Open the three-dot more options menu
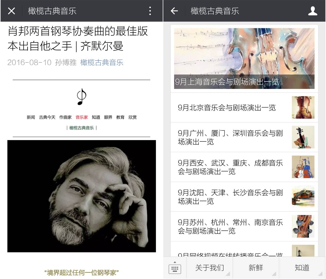Viewport: 326px width, 279px height. [x=150, y=11]
